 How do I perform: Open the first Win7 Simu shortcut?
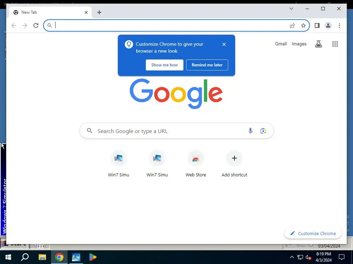click(119, 163)
